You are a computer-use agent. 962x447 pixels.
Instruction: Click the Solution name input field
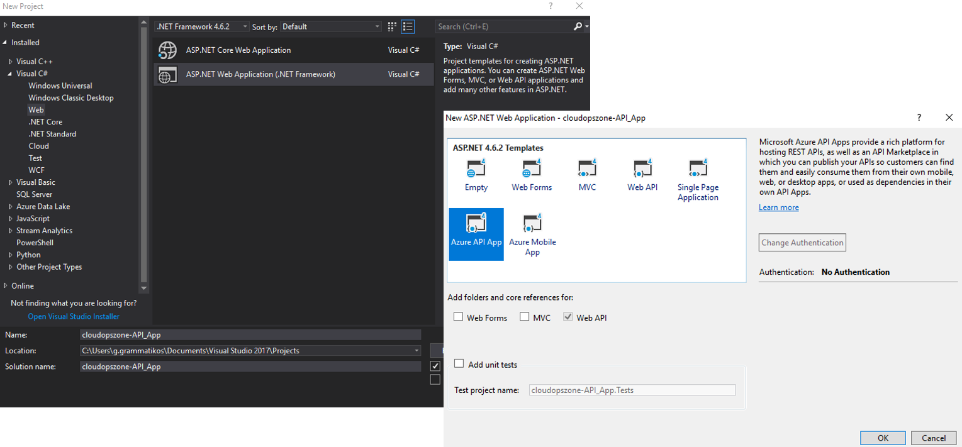[x=250, y=367]
